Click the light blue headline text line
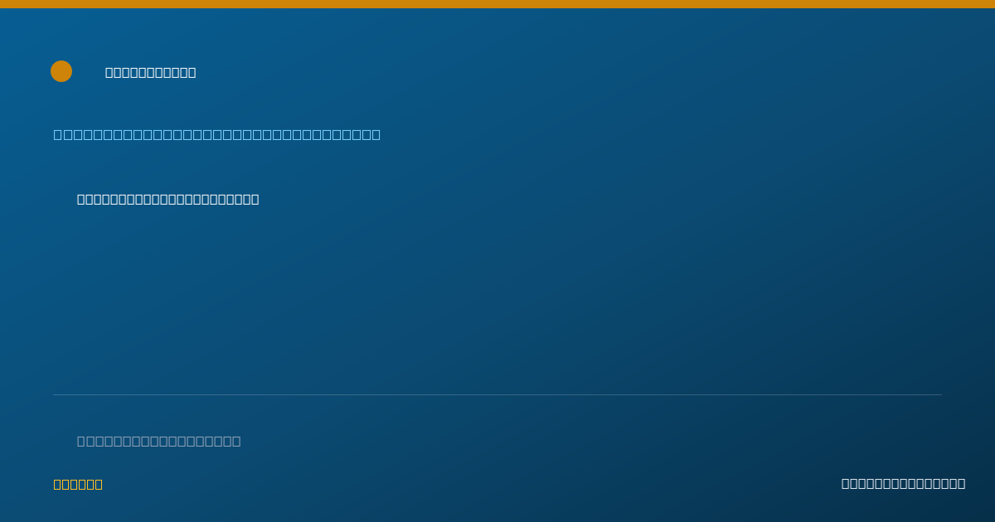This screenshot has width=995, height=522. point(217,134)
